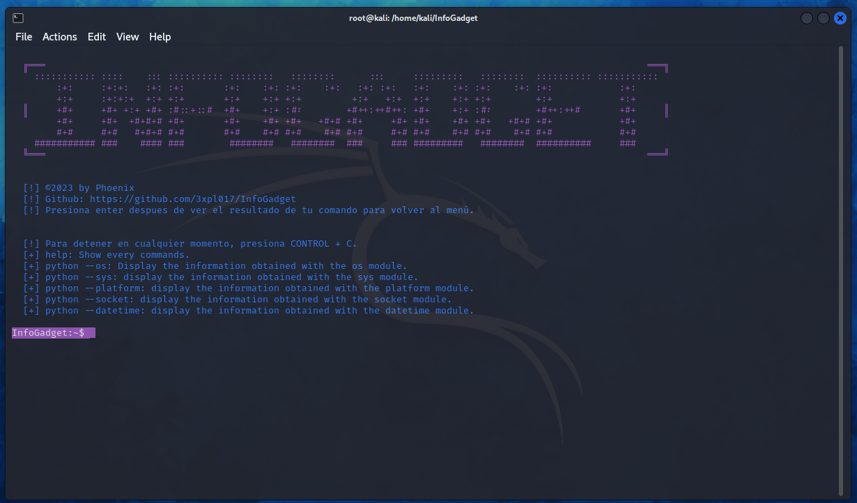
Task: Open the View menu
Action: click(128, 37)
